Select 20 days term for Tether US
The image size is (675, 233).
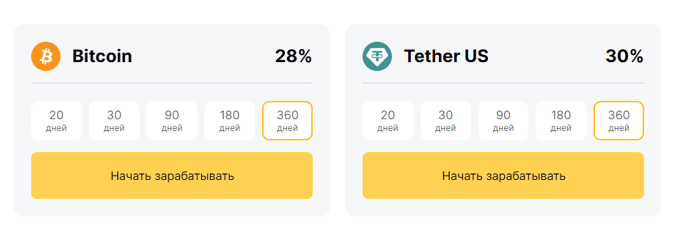(388, 121)
